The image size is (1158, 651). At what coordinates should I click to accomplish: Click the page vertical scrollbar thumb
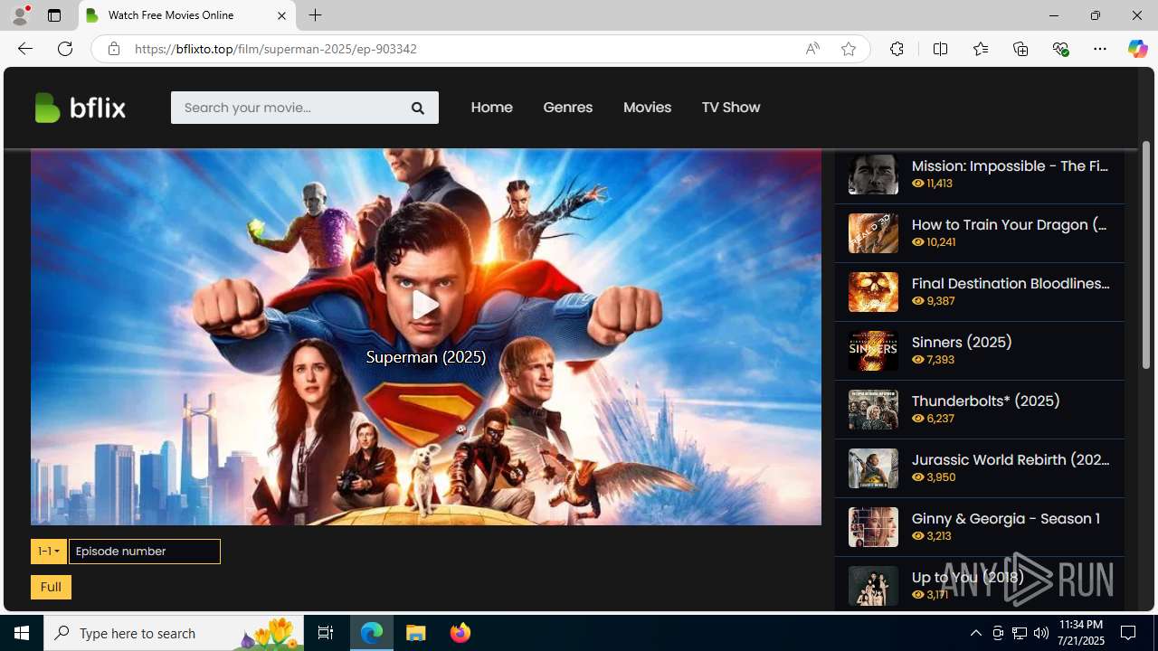(x=1145, y=255)
